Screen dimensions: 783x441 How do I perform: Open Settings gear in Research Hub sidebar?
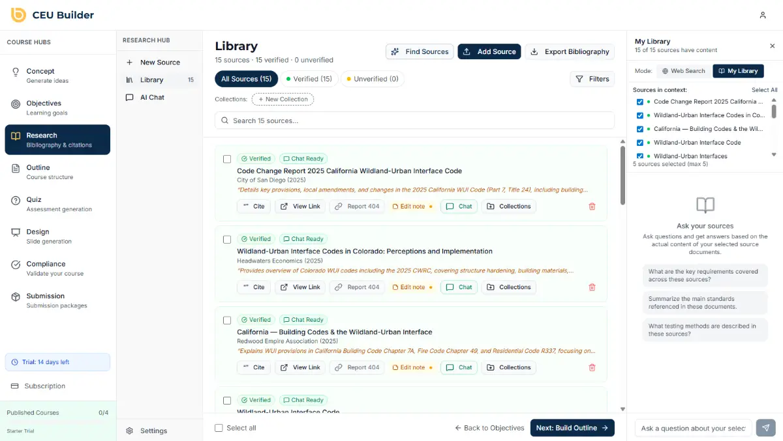130,431
